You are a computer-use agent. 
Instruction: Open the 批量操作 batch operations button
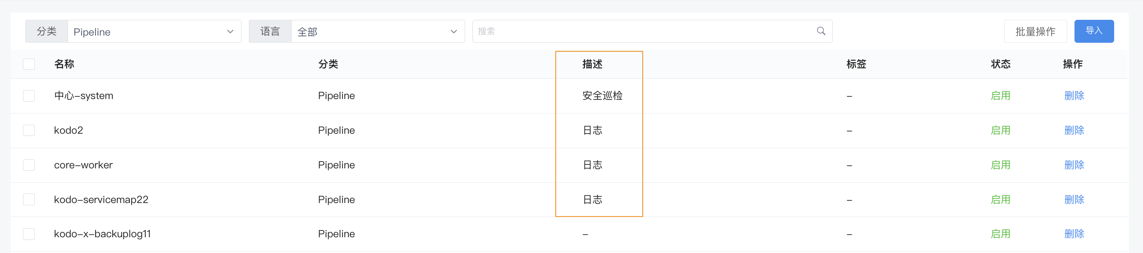[x=1035, y=31]
